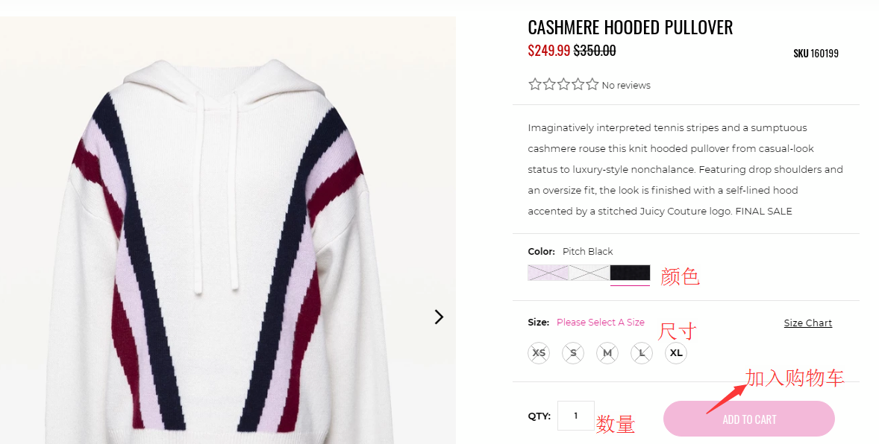Viewport: 879px width, 444px height.
Task: Select the crossed-out S size
Action: [573, 352]
